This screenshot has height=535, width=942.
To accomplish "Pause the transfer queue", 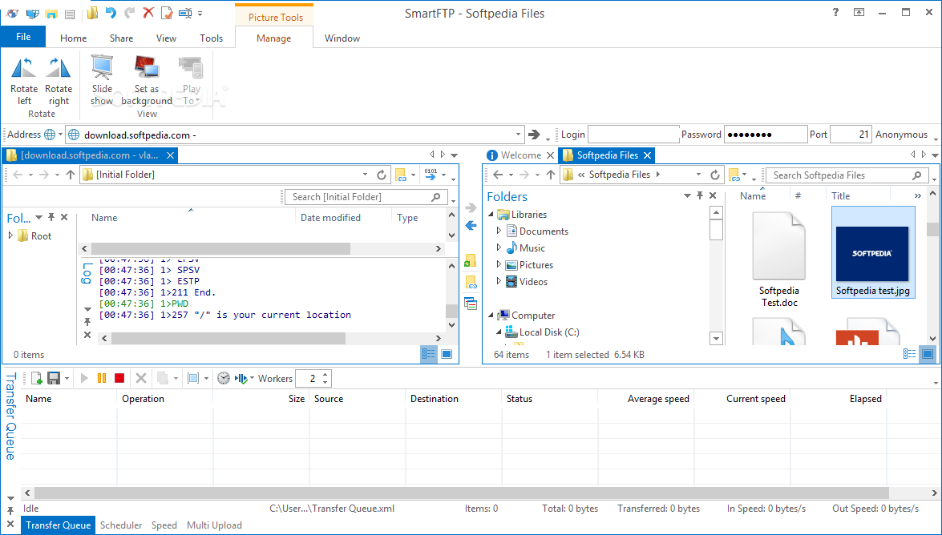I will (x=102, y=378).
